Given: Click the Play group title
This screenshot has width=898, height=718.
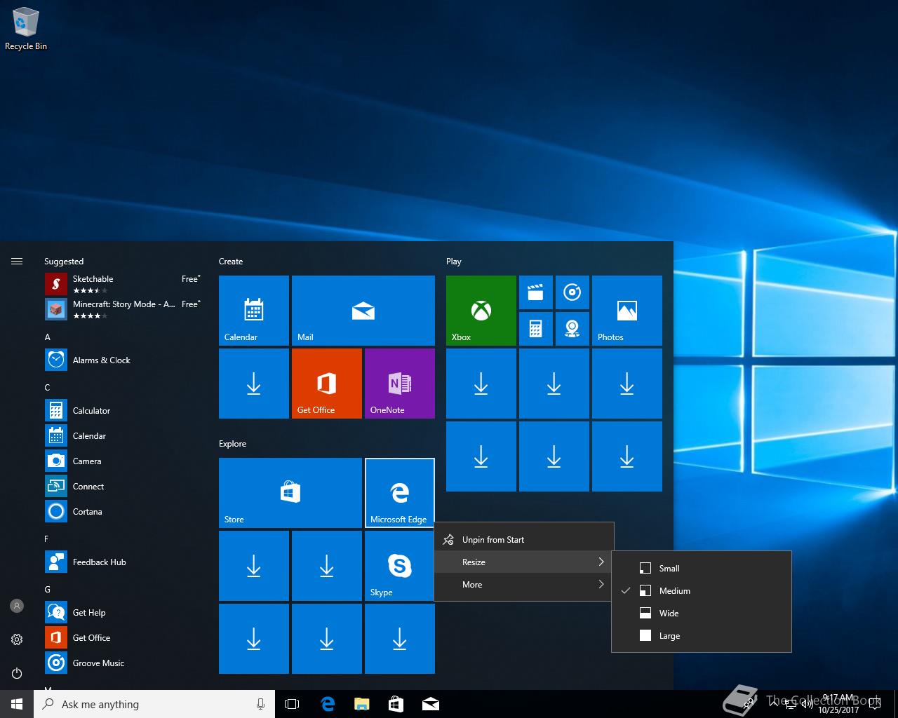Looking at the screenshot, I should [x=454, y=262].
